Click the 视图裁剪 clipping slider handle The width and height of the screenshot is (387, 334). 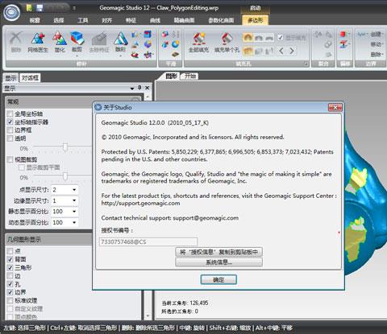pyautogui.click(x=65, y=176)
